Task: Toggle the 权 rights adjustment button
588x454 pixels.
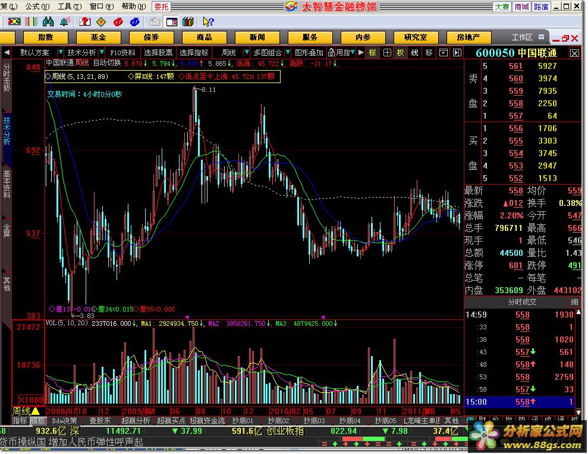Action: pos(401,52)
